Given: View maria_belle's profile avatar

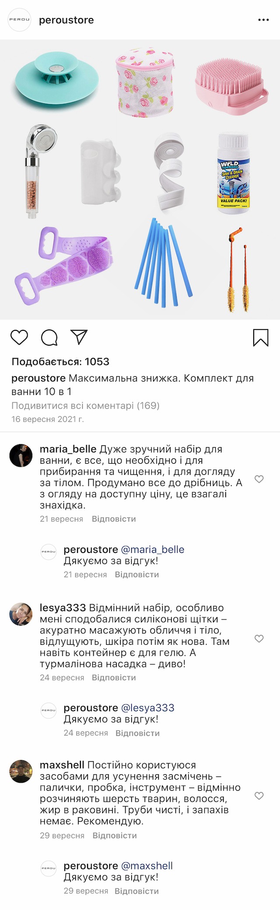Looking at the screenshot, I should coord(21,455).
